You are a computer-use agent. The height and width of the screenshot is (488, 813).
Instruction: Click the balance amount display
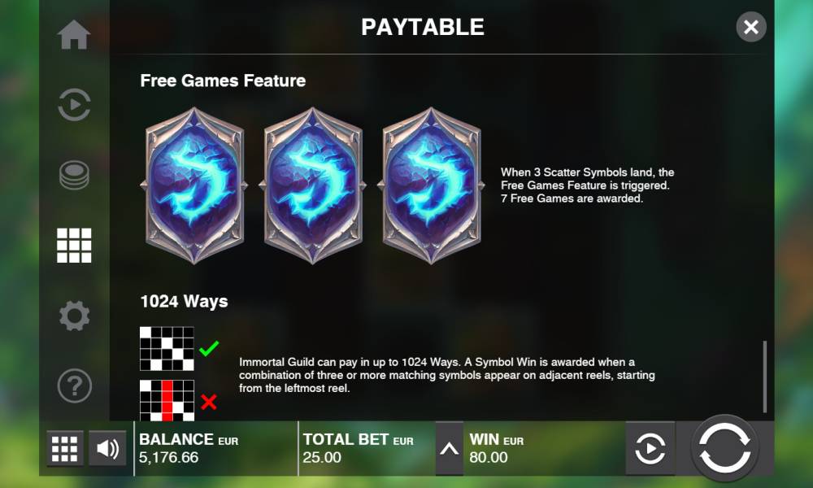[x=168, y=457]
